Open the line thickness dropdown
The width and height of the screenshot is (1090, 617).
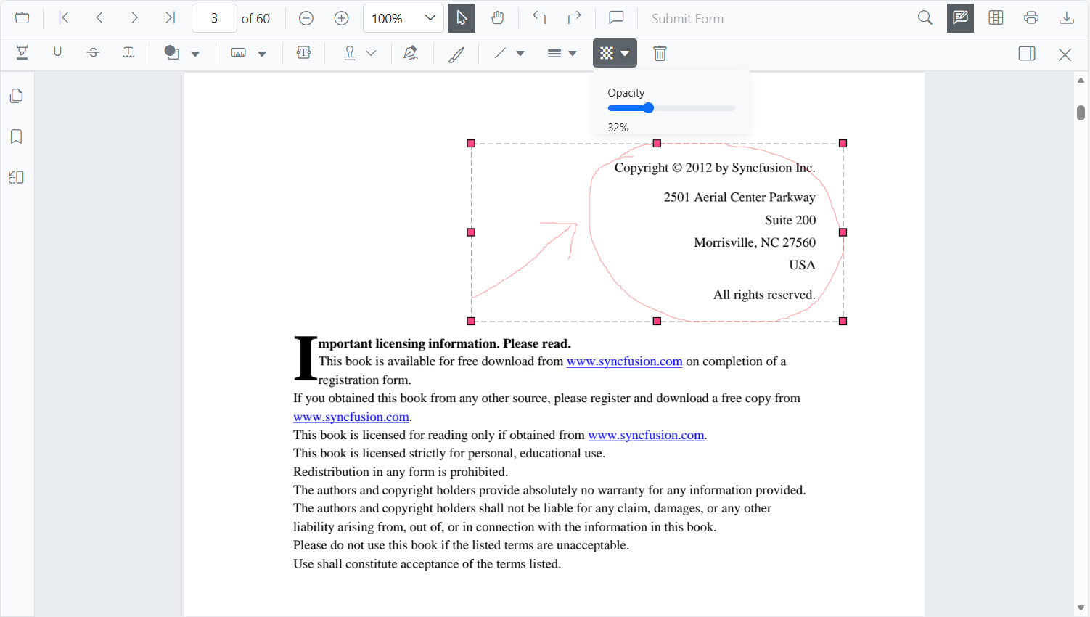tap(573, 53)
